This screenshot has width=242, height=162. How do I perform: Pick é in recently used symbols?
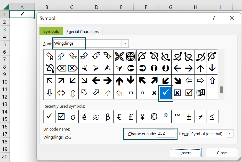click(x=84, y=117)
